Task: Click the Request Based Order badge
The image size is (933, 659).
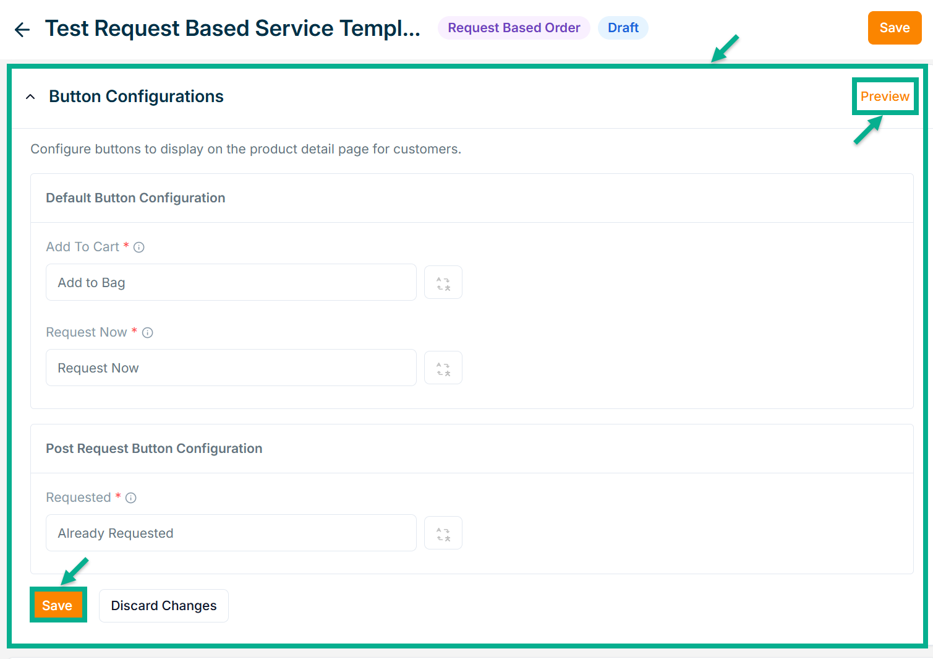Action: point(514,28)
